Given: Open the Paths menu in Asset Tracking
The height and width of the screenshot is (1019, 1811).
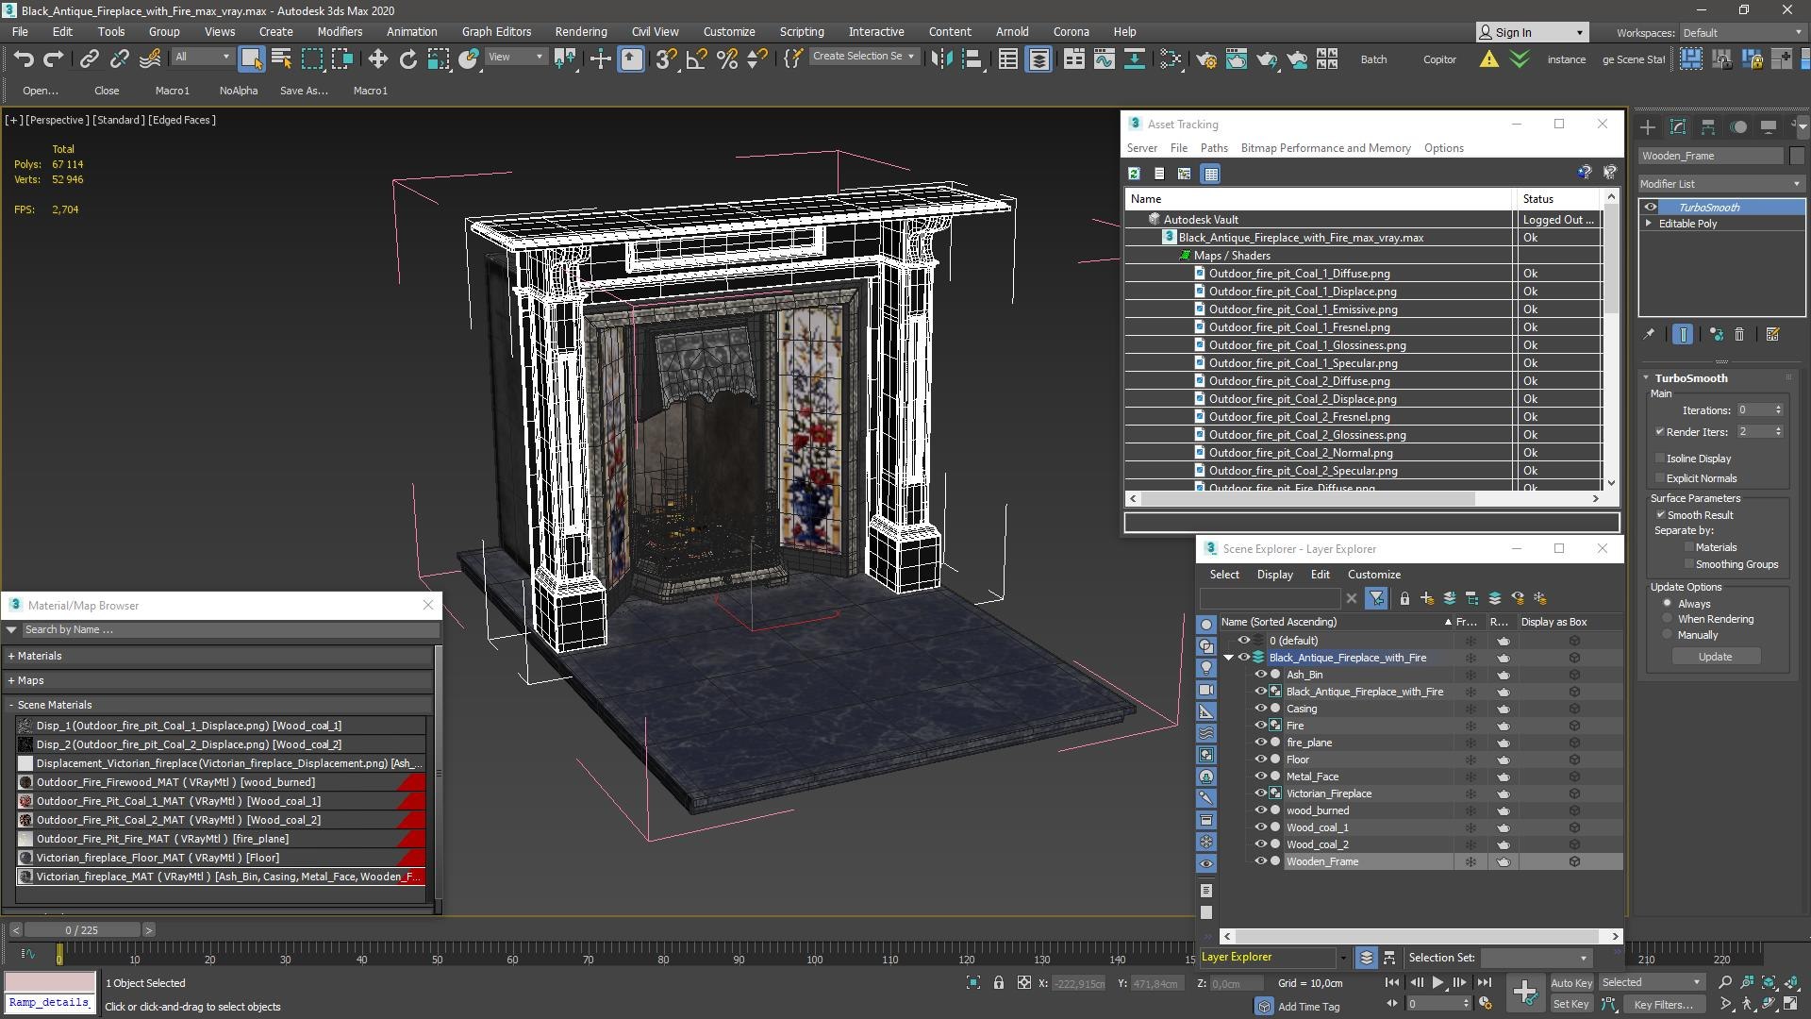Looking at the screenshot, I should pos(1214,148).
